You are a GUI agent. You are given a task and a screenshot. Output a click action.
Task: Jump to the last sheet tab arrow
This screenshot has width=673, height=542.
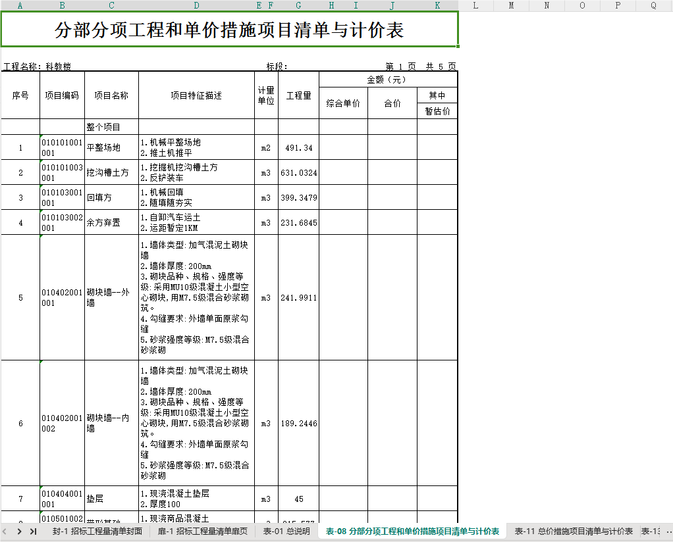[33, 531]
